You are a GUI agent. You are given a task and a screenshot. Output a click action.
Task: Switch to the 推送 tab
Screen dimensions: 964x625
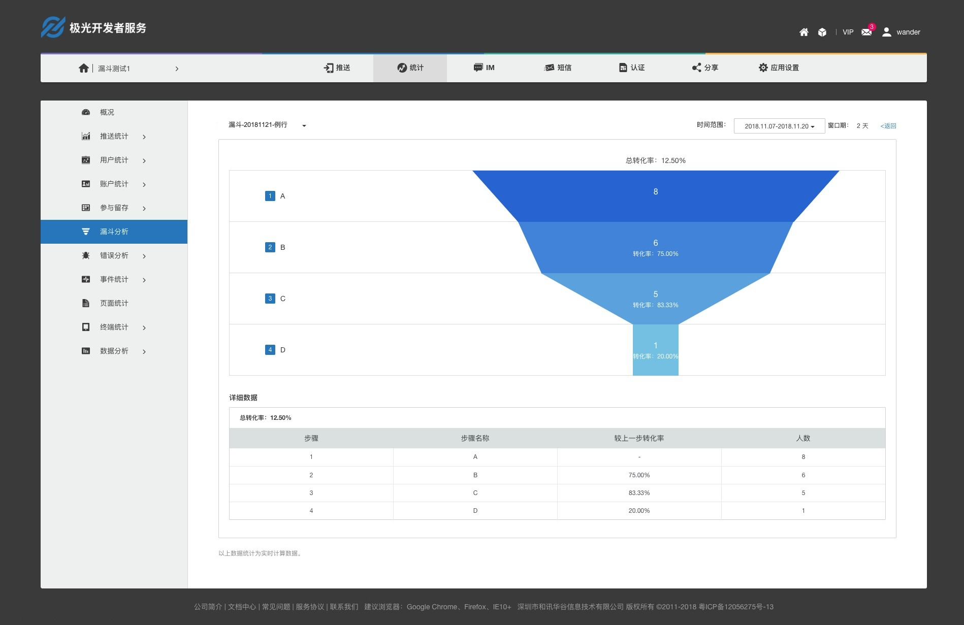(x=337, y=68)
